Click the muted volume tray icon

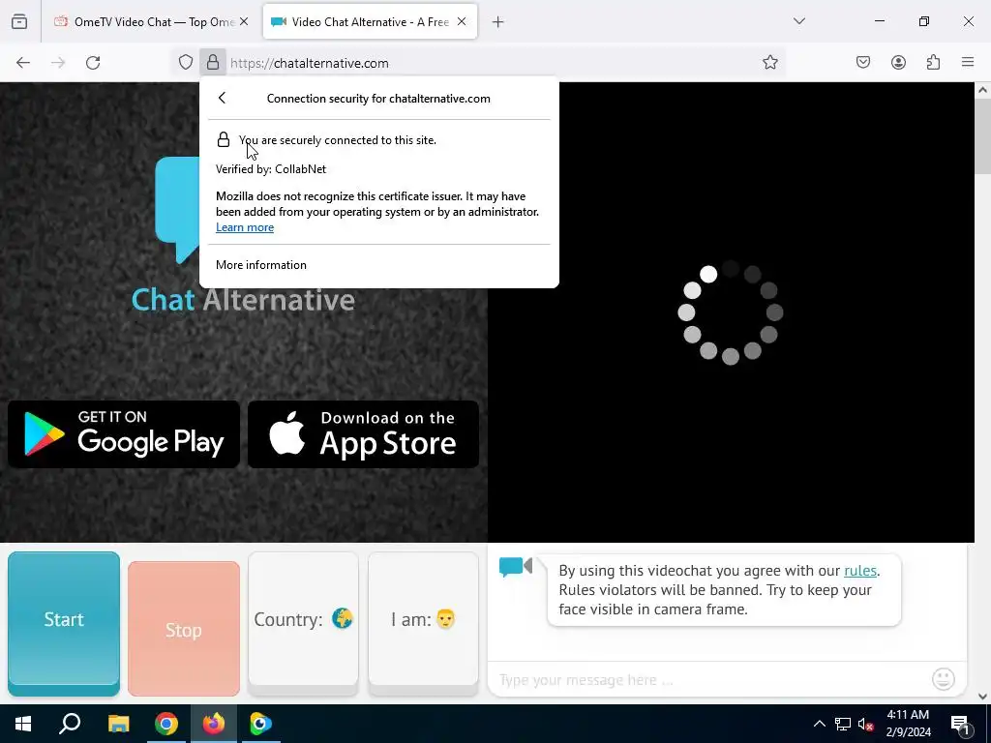866,724
